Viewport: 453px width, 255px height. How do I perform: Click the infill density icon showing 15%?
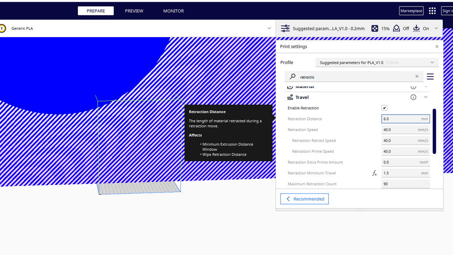(x=375, y=28)
